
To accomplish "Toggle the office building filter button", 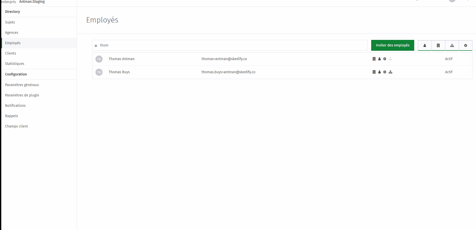I will tap(438, 45).
